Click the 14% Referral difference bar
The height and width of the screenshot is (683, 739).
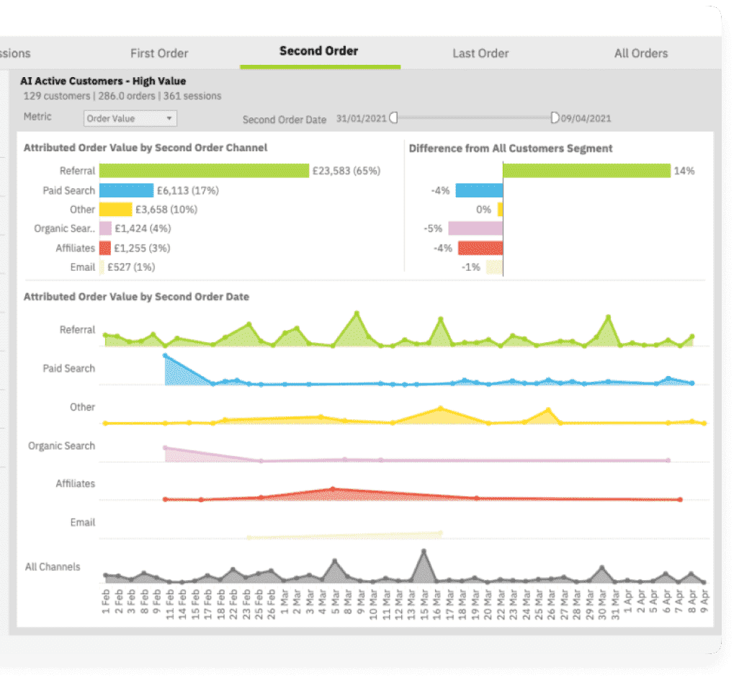(x=587, y=171)
